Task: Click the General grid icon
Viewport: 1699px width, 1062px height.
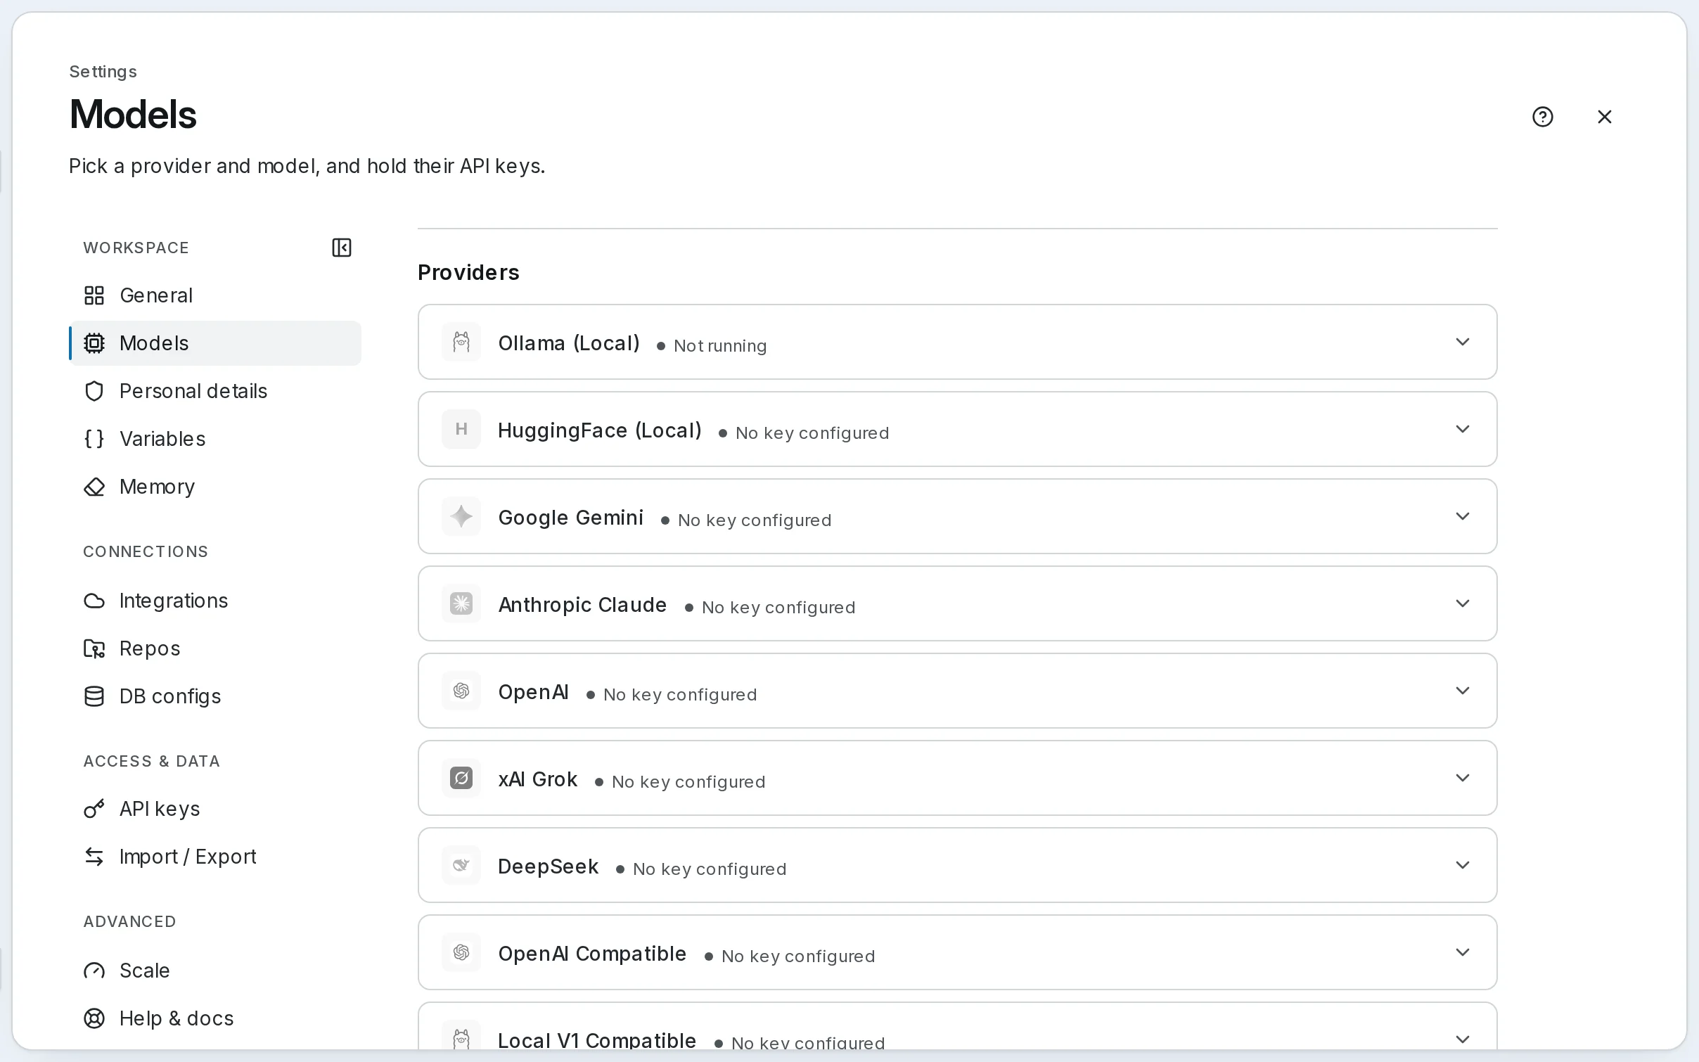Action: pyautogui.click(x=94, y=295)
